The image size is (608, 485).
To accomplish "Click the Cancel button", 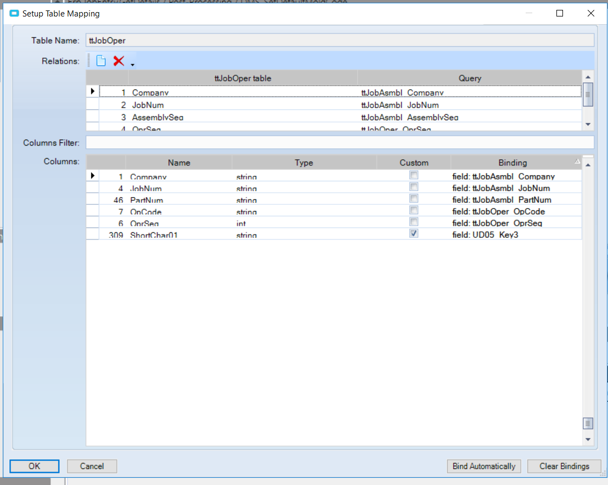I will pyautogui.click(x=92, y=466).
